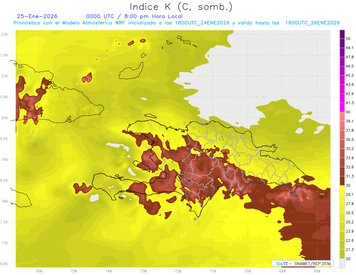
Task: Click the "76W" longitude label
Action: [39, 271]
